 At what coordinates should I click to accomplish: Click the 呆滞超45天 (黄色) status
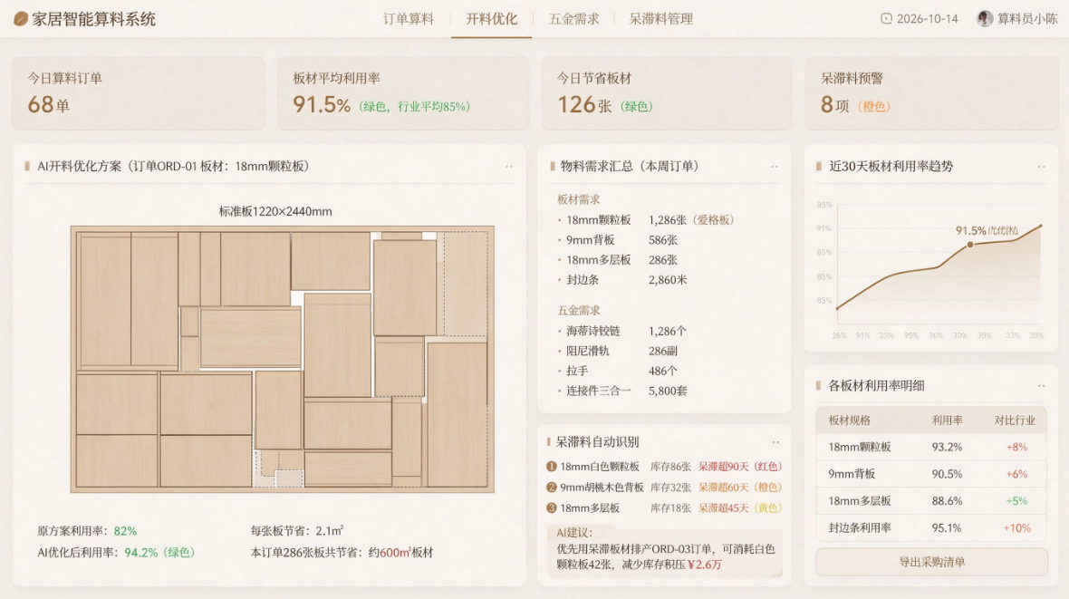click(x=740, y=507)
